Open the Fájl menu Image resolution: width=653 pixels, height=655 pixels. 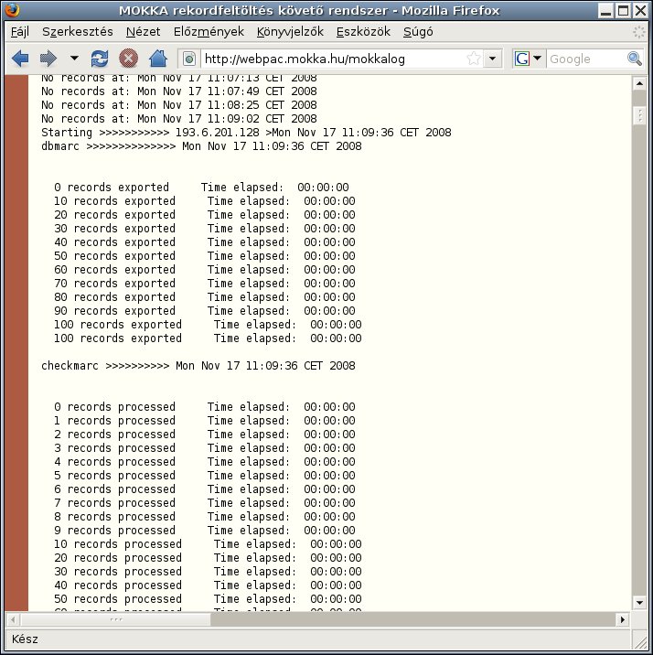coord(19,31)
